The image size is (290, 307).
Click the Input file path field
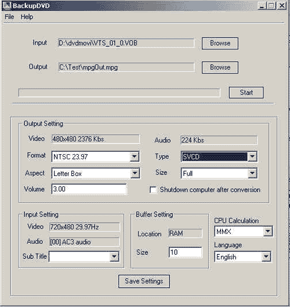(126, 43)
